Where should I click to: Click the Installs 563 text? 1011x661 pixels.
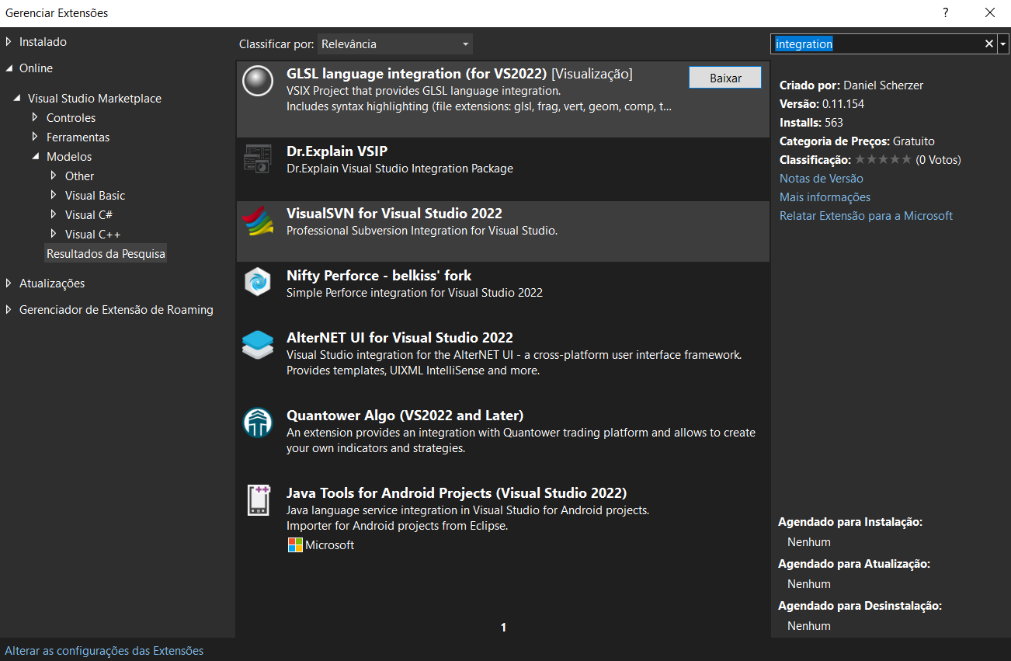tap(811, 123)
